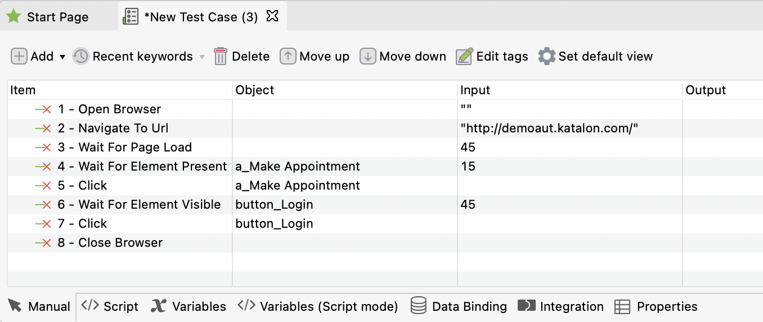Click the button_Login object for step 6
Viewport: 763px width, 322px height.
[x=275, y=205]
